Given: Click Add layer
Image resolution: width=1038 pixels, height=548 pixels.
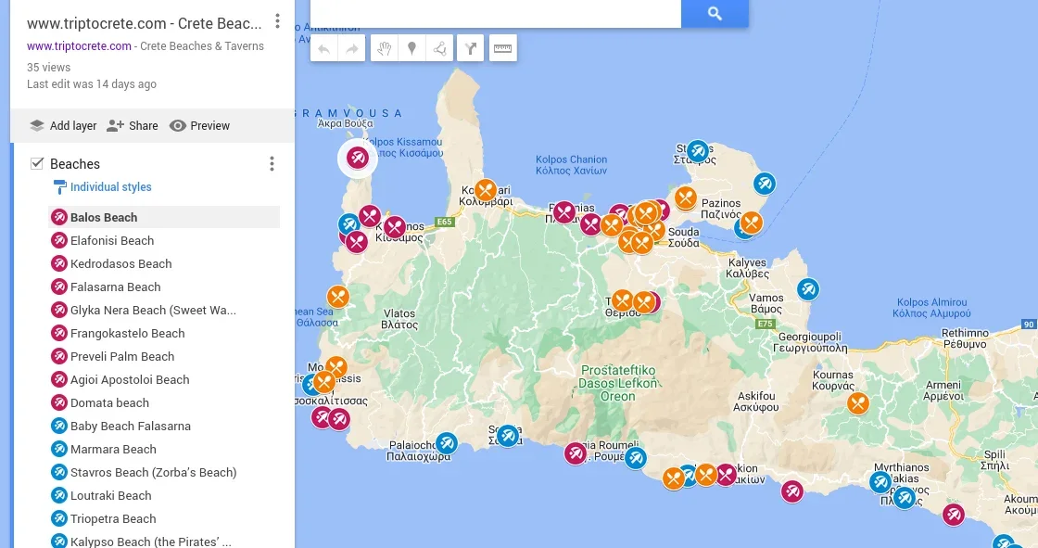Looking at the screenshot, I should 63,126.
